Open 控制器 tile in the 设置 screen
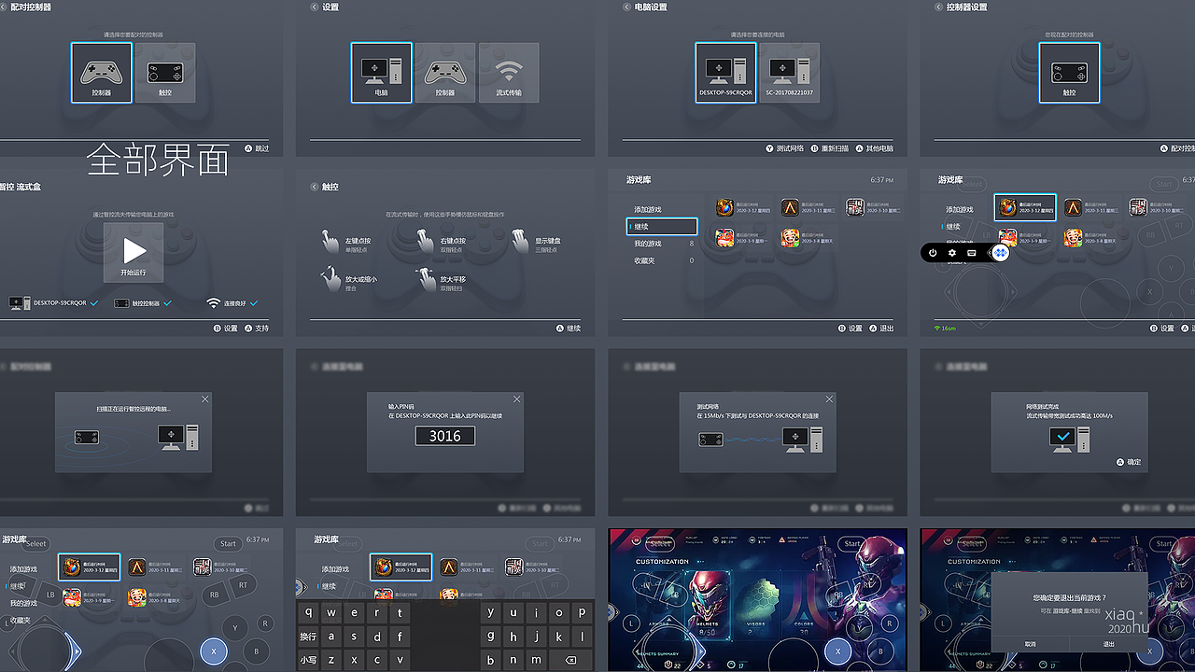The height and width of the screenshot is (672, 1195). [x=445, y=73]
